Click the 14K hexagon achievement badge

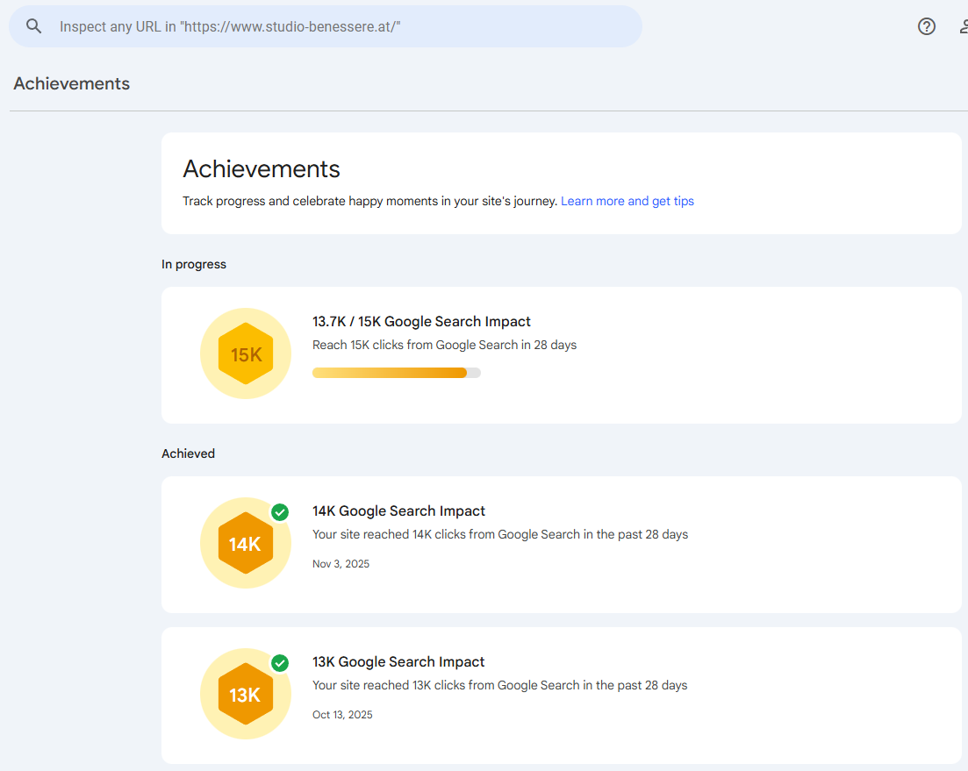[246, 544]
